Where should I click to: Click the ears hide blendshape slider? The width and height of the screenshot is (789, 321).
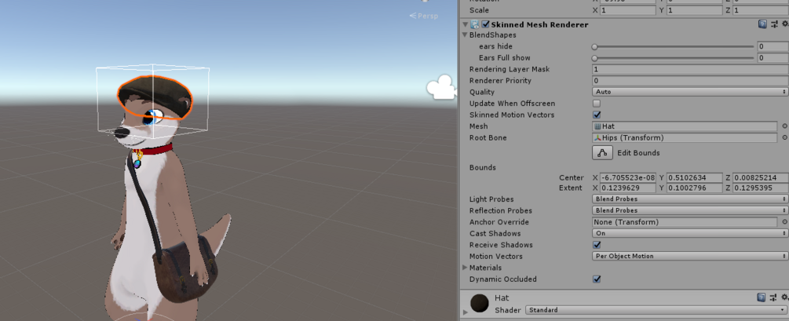point(674,47)
